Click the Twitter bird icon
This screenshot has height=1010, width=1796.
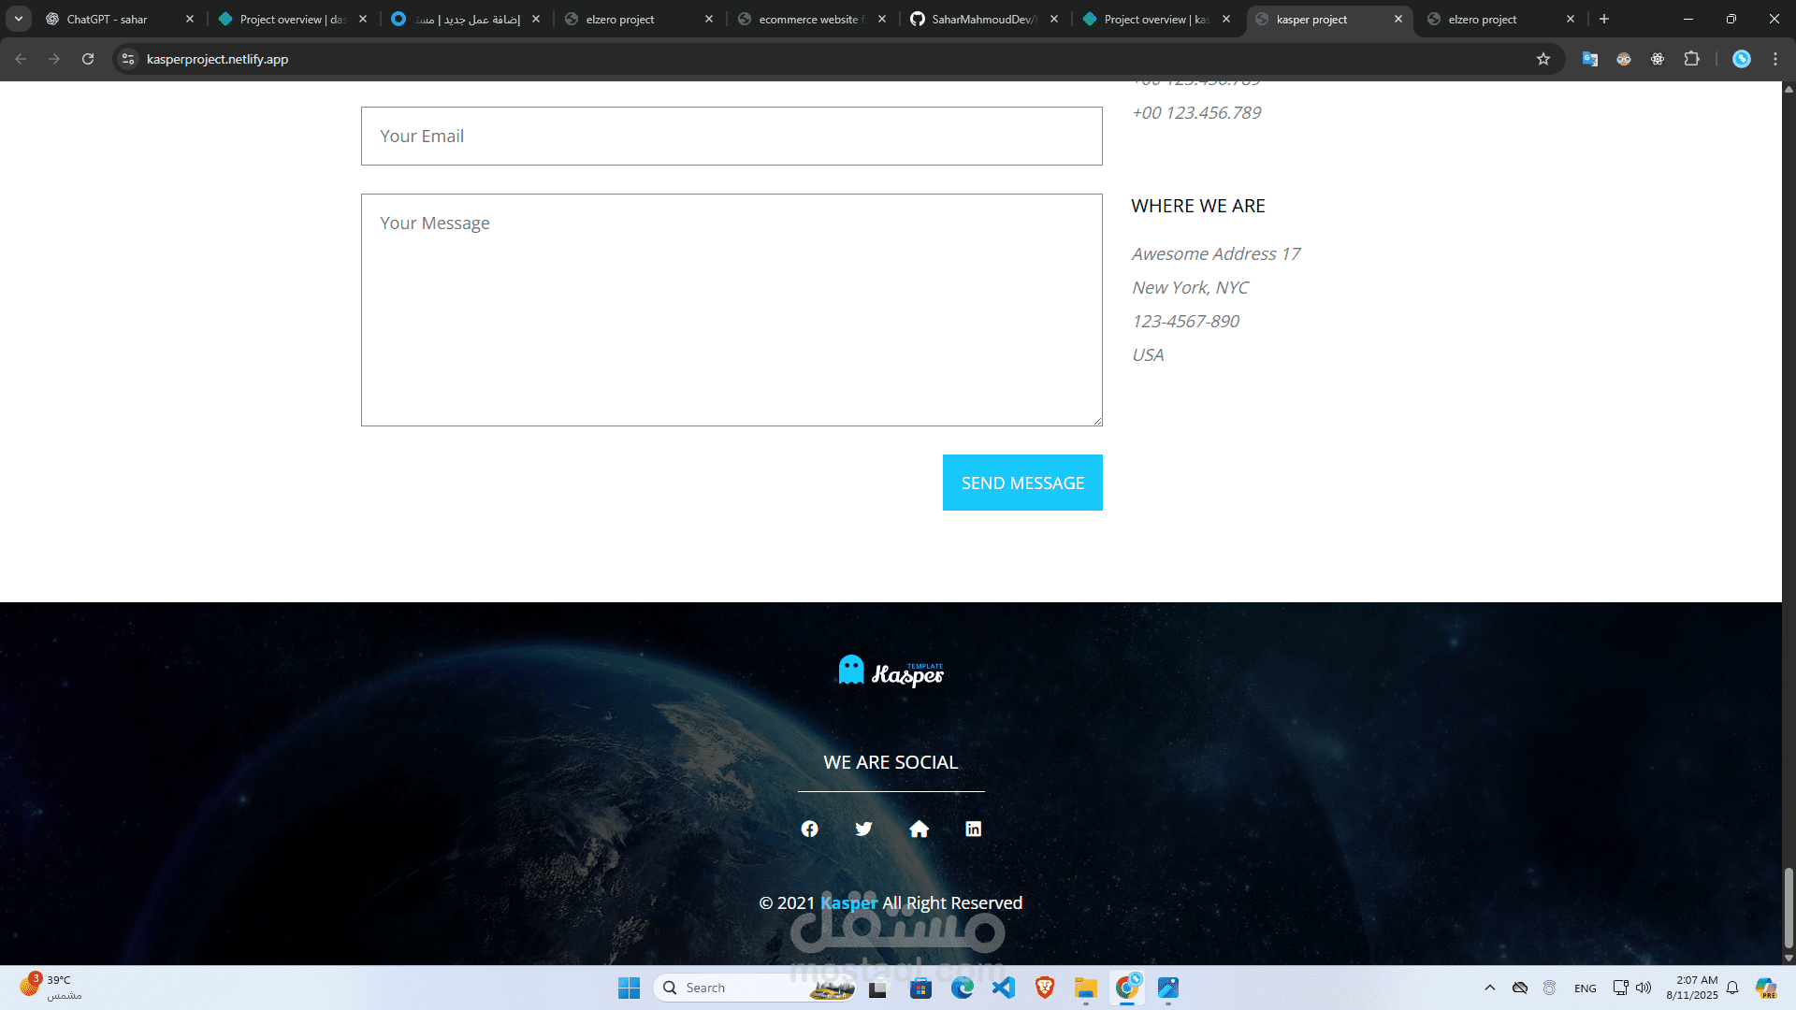[864, 830]
